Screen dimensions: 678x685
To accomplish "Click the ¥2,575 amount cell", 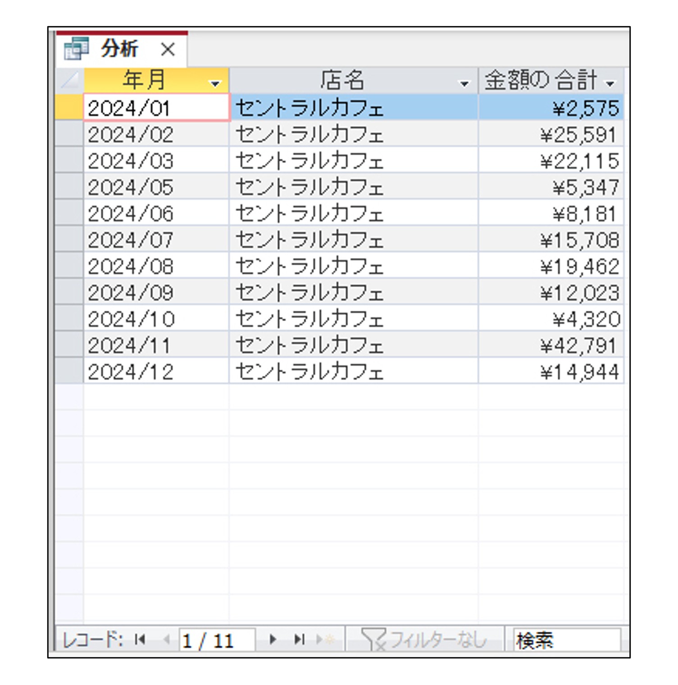I will (x=551, y=107).
